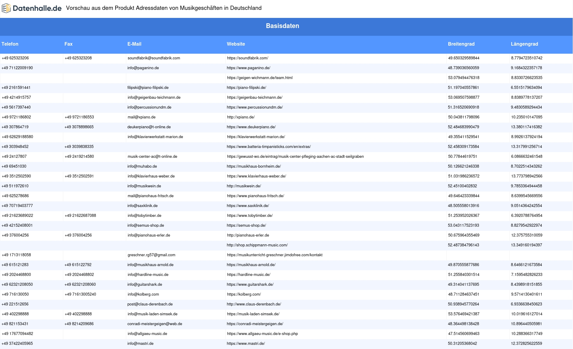Select fax +49 3512502591
The width and height of the screenshot is (573, 349).
pyautogui.click(x=79, y=176)
